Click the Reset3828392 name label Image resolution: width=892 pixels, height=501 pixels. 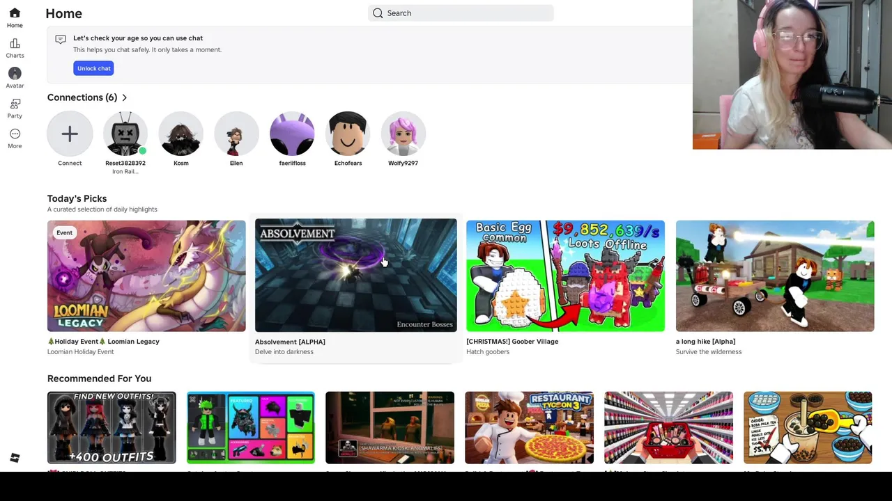pos(125,163)
